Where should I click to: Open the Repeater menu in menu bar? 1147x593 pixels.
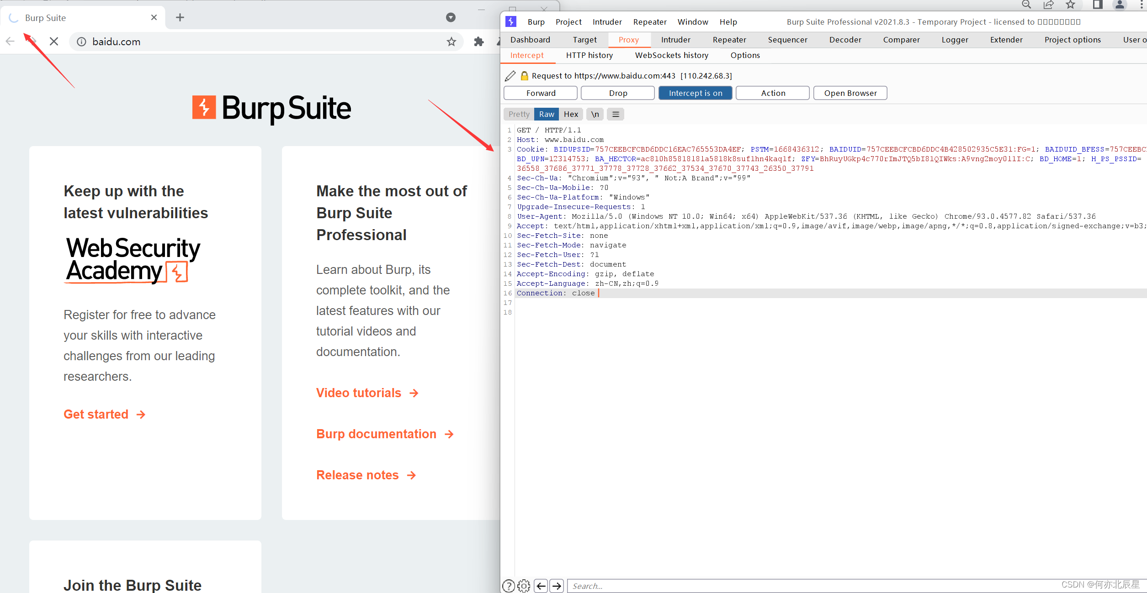click(x=650, y=22)
